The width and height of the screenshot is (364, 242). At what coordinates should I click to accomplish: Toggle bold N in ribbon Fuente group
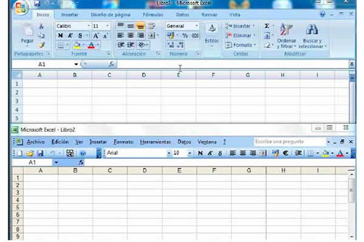point(61,36)
